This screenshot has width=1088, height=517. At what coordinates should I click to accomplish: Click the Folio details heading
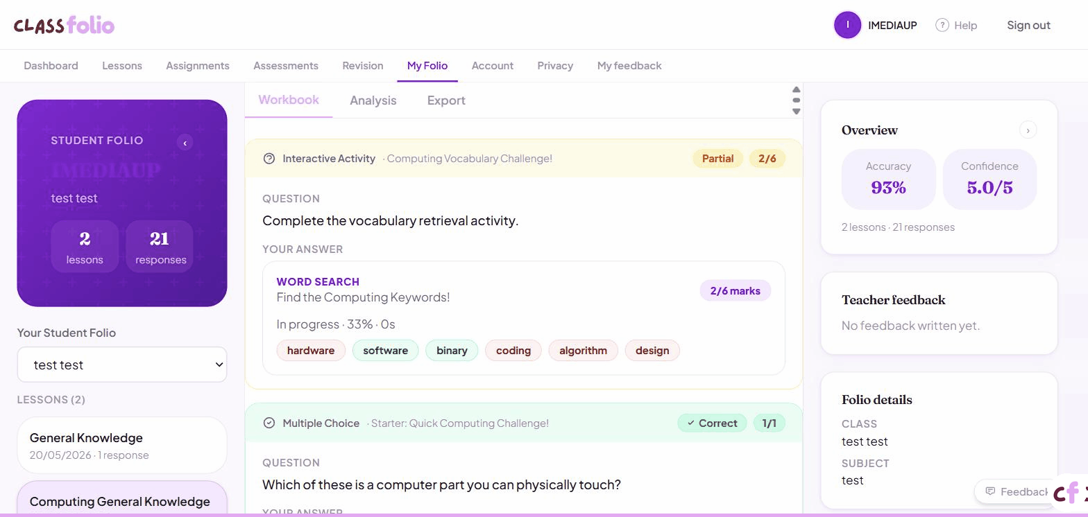(x=877, y=400)
